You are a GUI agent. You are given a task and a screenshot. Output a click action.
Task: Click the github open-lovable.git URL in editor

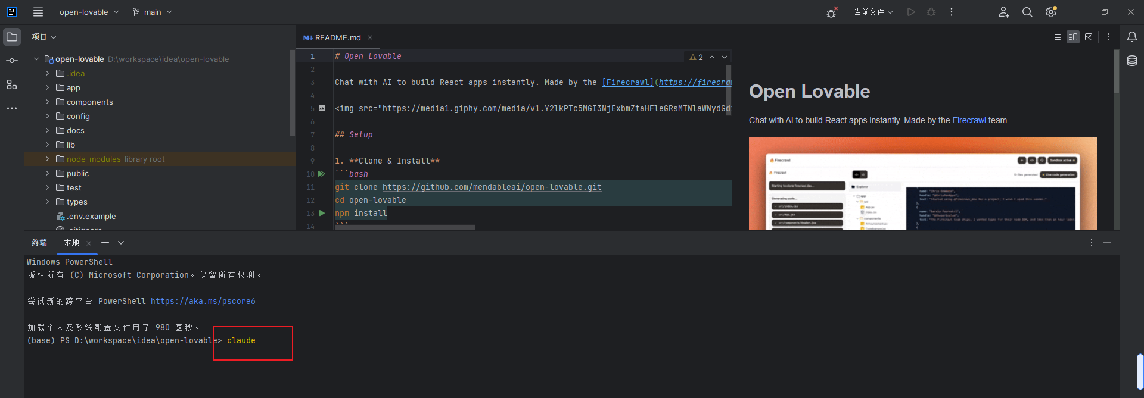pos(492,187)
